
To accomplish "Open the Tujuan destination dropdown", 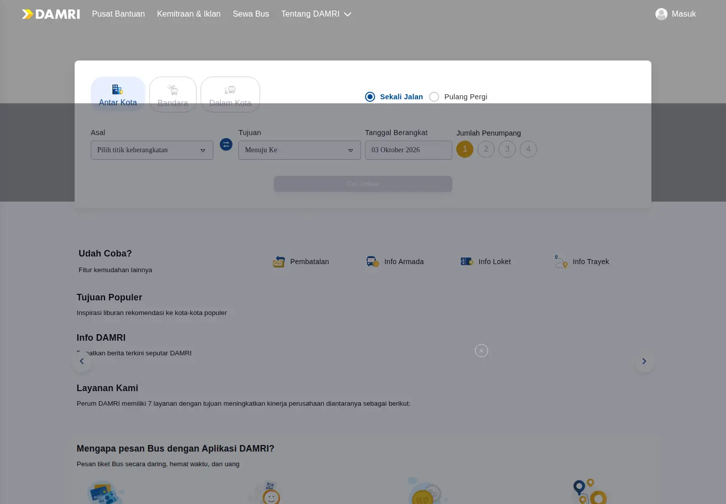I will 299,150.
